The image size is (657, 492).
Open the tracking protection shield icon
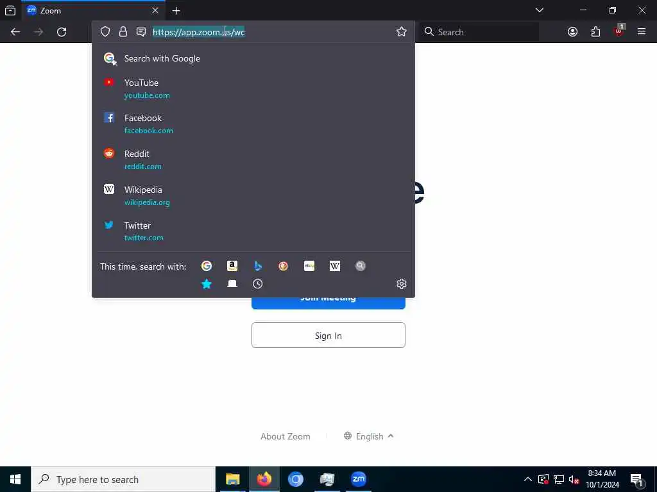(105, 32)
